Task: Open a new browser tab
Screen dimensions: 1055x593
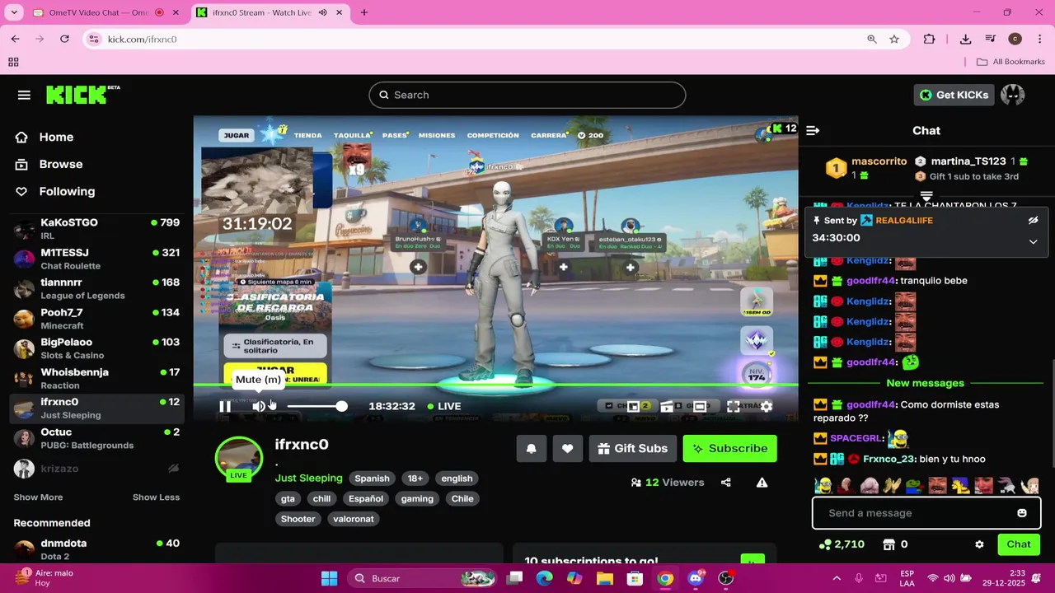Action: tap(364, 12)
